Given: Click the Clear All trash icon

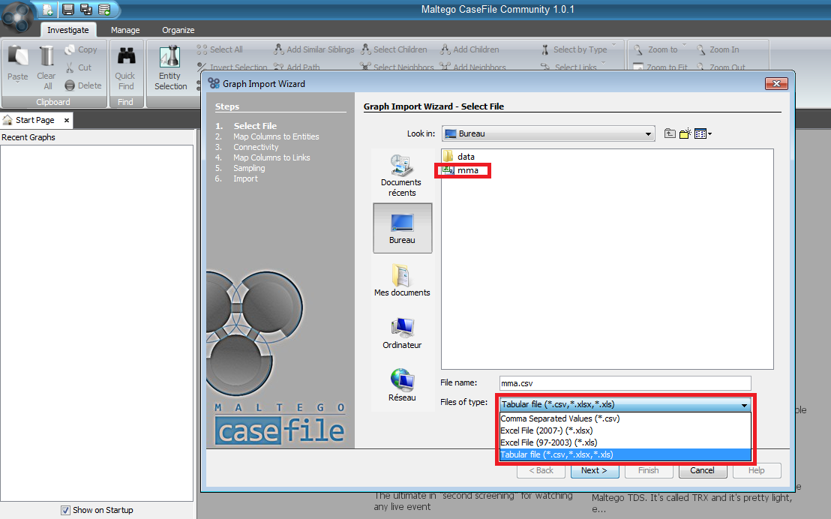Looking at the screenshot, I should pyautogui.click(x=47, y=55).
